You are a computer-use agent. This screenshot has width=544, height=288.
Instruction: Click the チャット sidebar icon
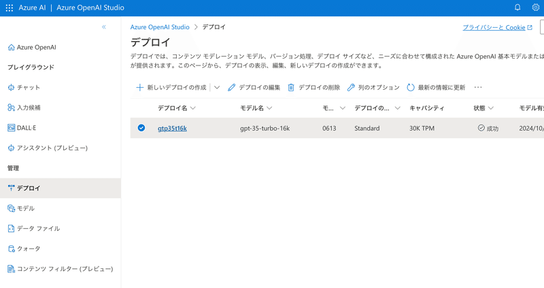click(x=11, y=88)
